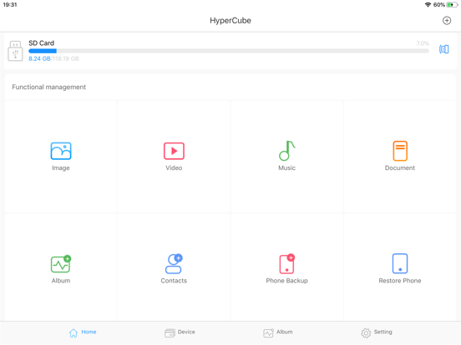Click the 7.0% usage percentage
The height and width of the screenshot is (345, 461).
[423, 43]
